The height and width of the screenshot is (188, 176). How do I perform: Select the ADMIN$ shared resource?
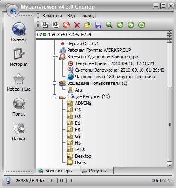[x=83, y=103]
